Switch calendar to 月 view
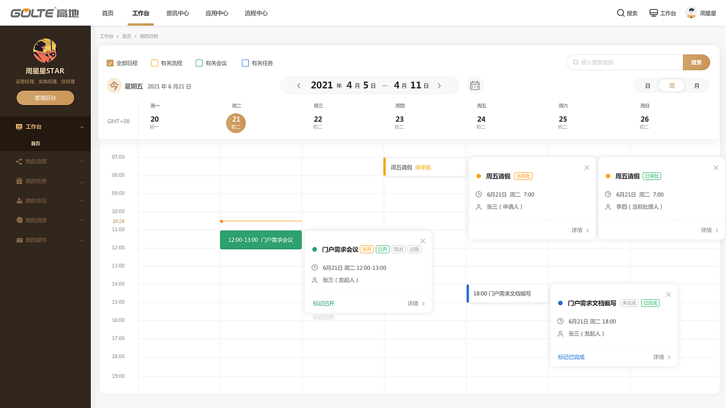 (x=697, y=86)
